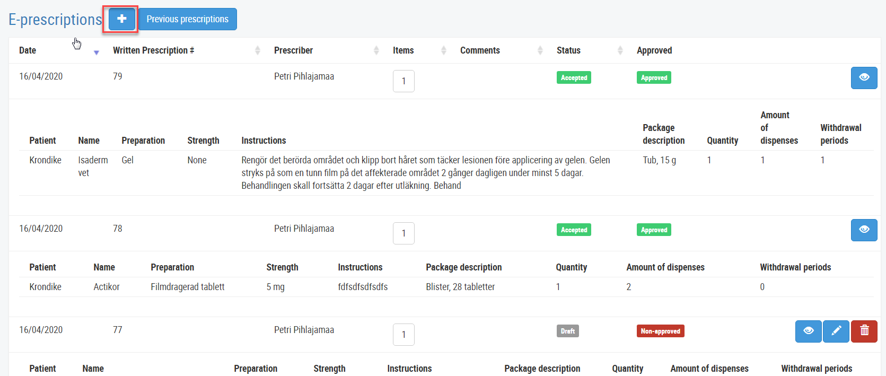This screenshot has height=376, width=886.
Task: View draft prescription 77 via eye icon
Action: (x=808, y=331)
